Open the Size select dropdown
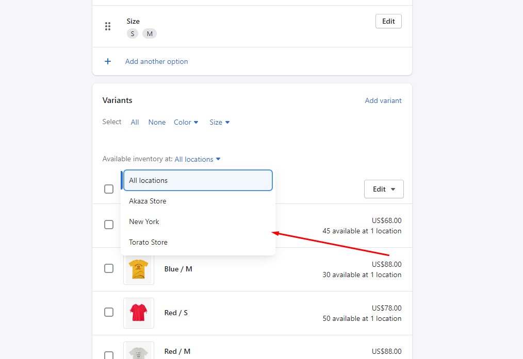Screen dimensions: 523x359 point(219,122)
